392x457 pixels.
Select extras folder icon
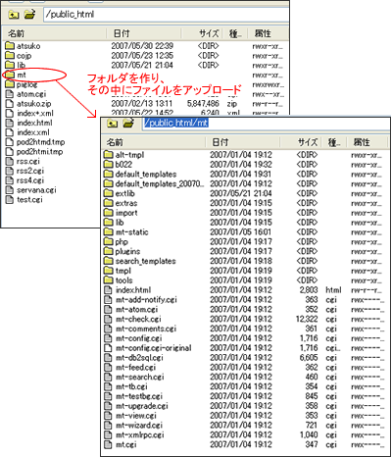coord(109,203)
